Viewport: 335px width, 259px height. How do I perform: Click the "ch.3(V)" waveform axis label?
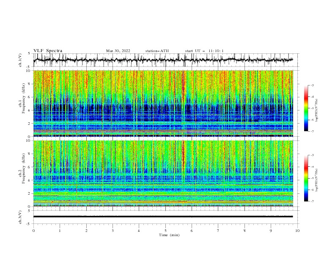20,217
